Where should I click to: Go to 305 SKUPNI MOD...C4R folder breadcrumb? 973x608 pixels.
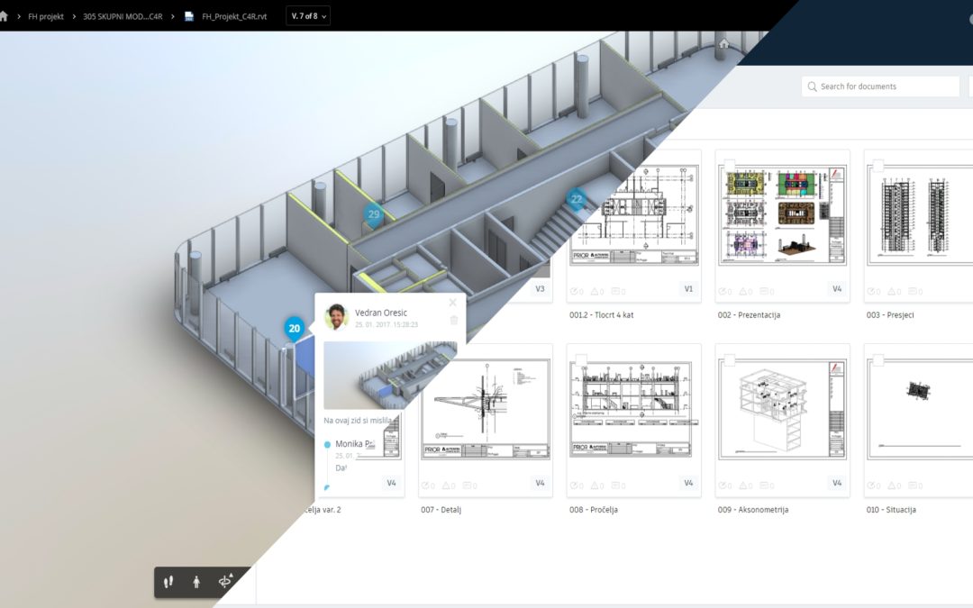[123, 16]
